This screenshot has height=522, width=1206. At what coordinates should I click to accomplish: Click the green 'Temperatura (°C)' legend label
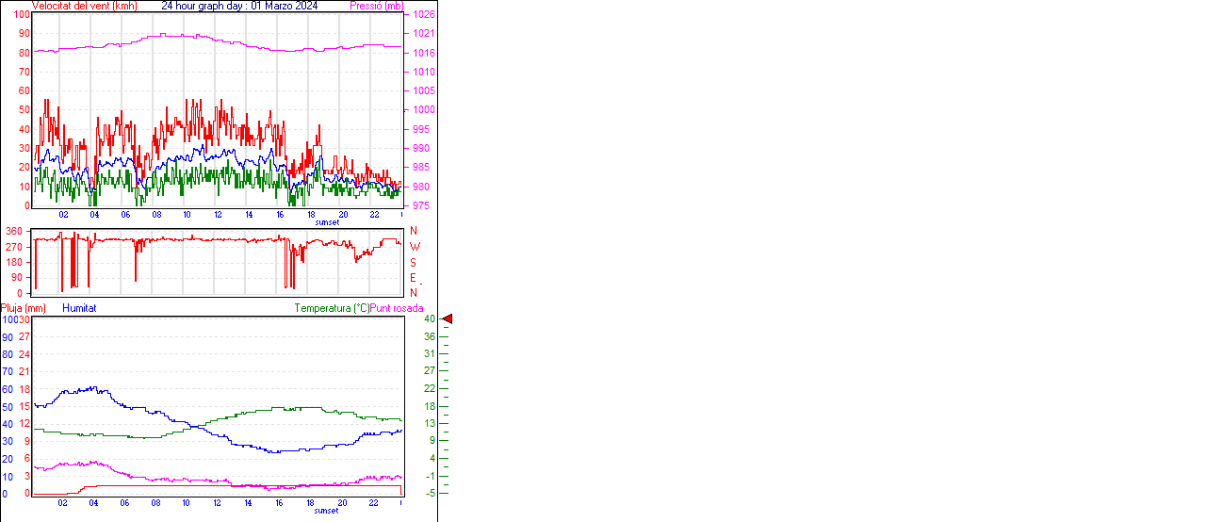tap(332, 308)
